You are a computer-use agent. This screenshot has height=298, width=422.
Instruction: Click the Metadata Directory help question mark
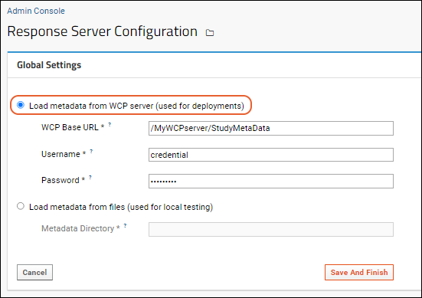pos(125,225)
